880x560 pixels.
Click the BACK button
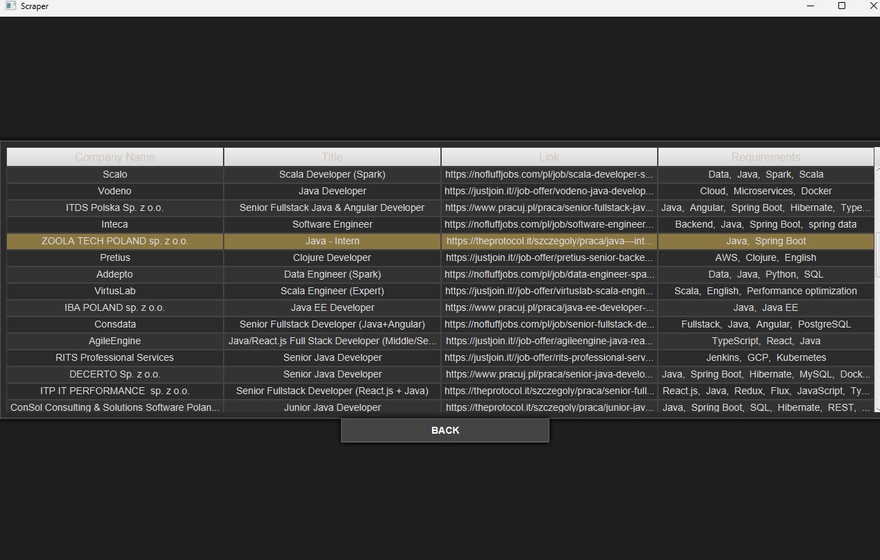[445, 430]
